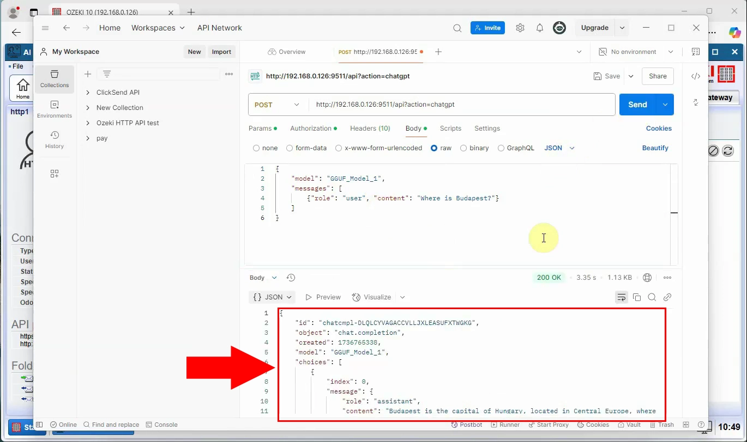Send the POST request
The image size is (747, 442).
click(637, 105)
